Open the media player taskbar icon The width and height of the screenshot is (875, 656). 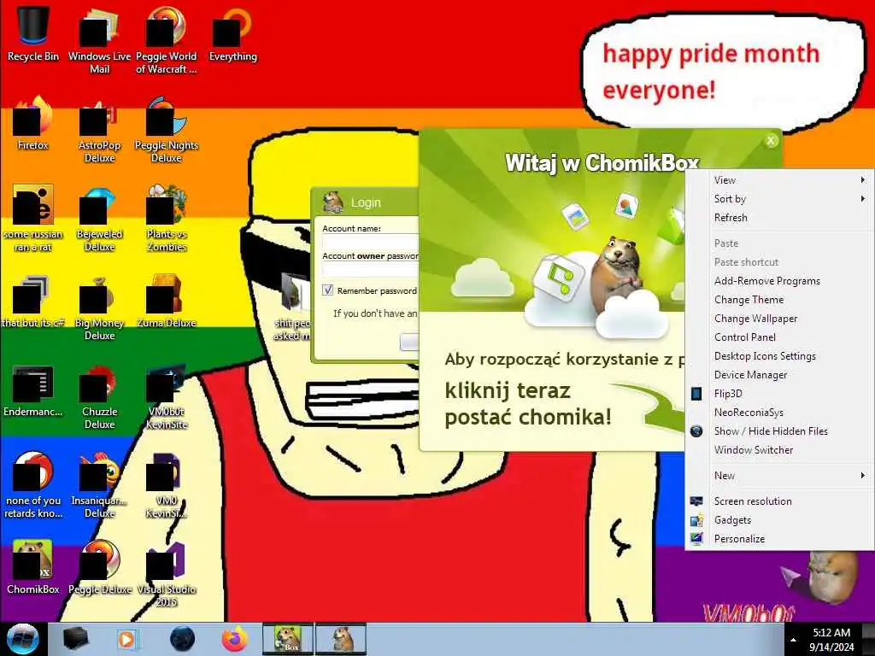tap(126, 639)
